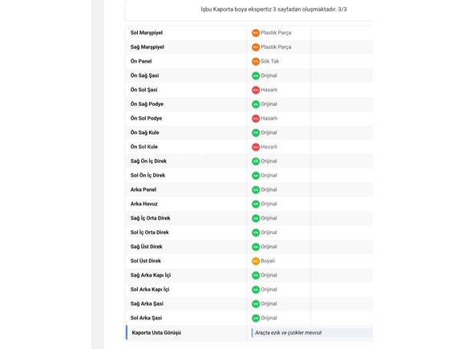Click the page footer text showing 3/3

click(273, 9)
